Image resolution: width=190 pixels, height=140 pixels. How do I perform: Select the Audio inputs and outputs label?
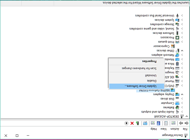point(158,112)
